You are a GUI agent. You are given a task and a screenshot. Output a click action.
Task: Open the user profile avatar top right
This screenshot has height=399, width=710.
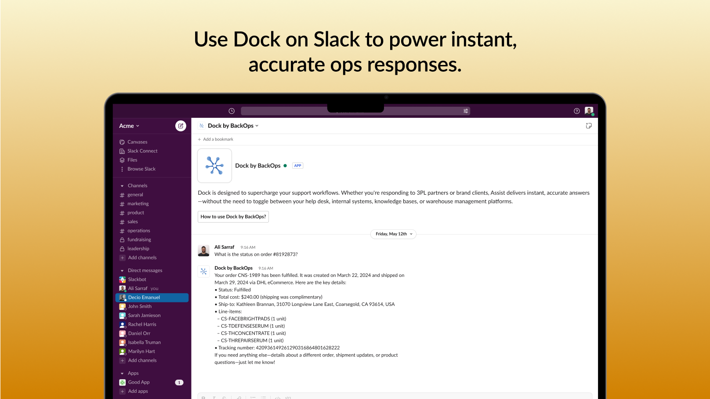pyautogui.click(x=589, y=111)
